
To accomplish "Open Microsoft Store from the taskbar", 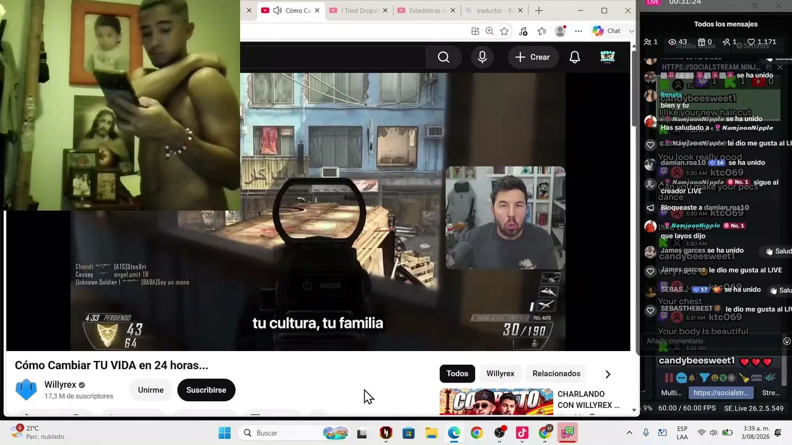I will coord(408,433).
